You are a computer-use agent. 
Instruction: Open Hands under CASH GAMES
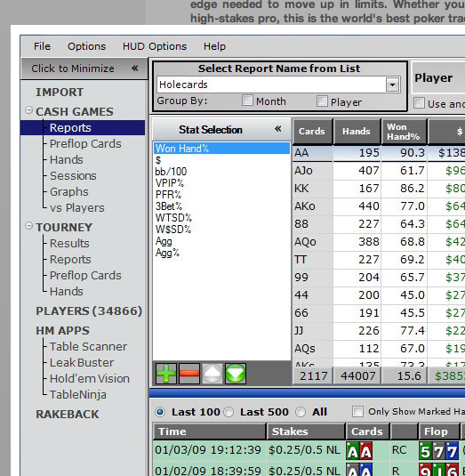coord(66,160)
